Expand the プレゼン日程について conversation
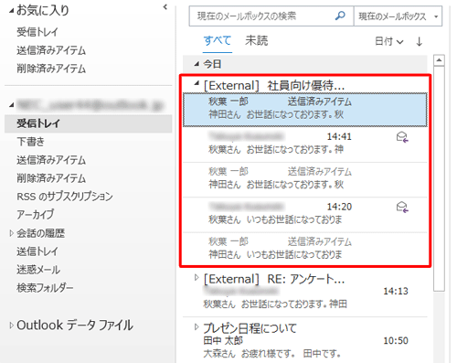Image resolution: width=457 pixels, height=363 pixels. pyautogui.click(x=197, y=326)
